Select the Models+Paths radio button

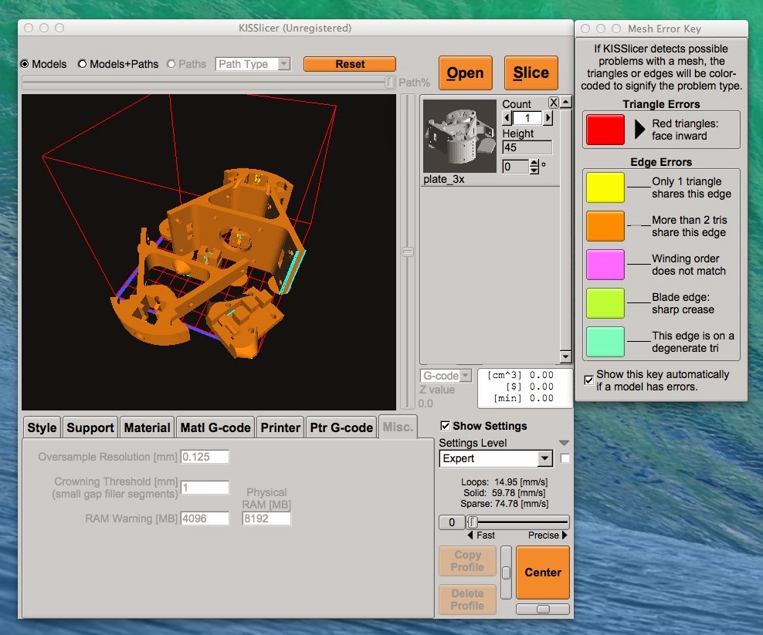(82, 64)
